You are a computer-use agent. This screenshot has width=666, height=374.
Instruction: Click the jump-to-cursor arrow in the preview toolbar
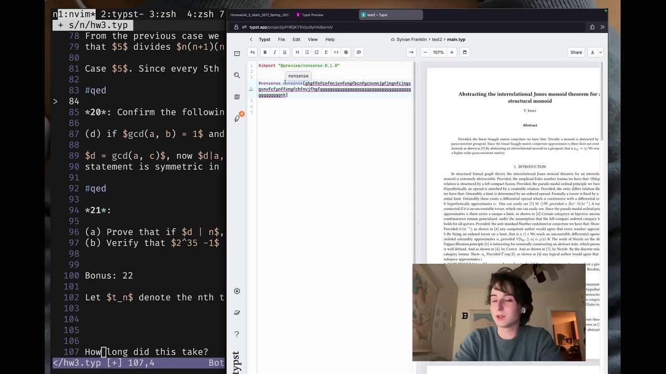411,52
